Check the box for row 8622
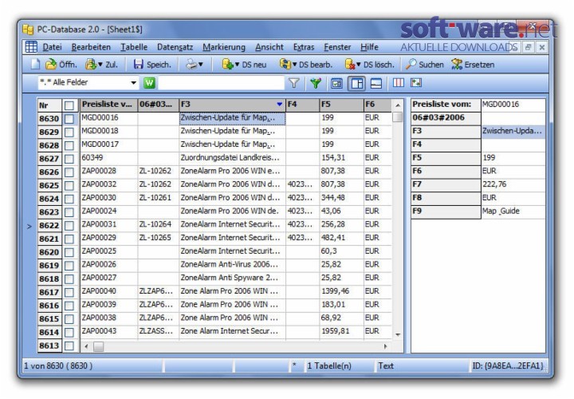This screenshot has height=399, width=574. (x=69, y=225)
